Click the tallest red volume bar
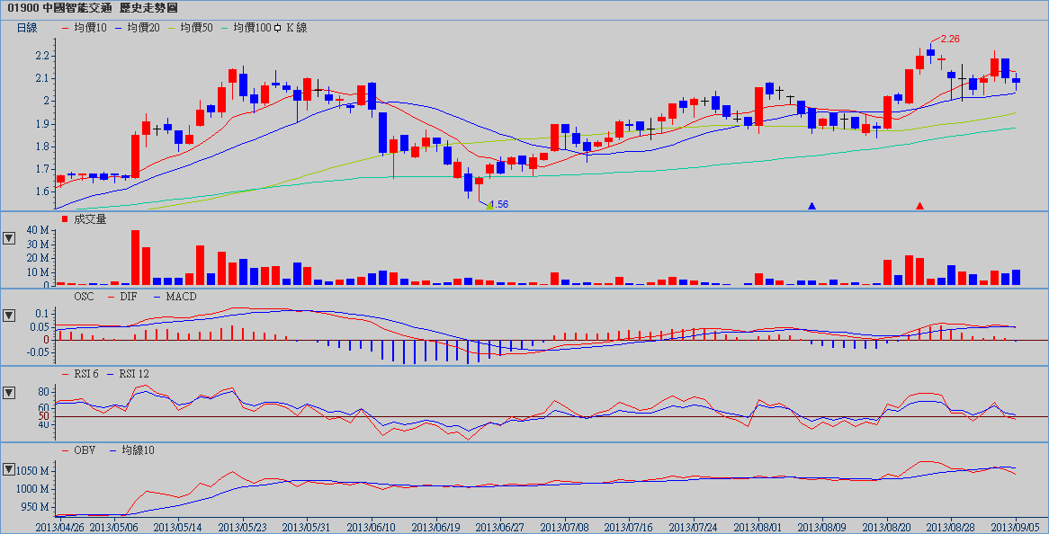1049x534 pixels. click(x=136, y=258)
